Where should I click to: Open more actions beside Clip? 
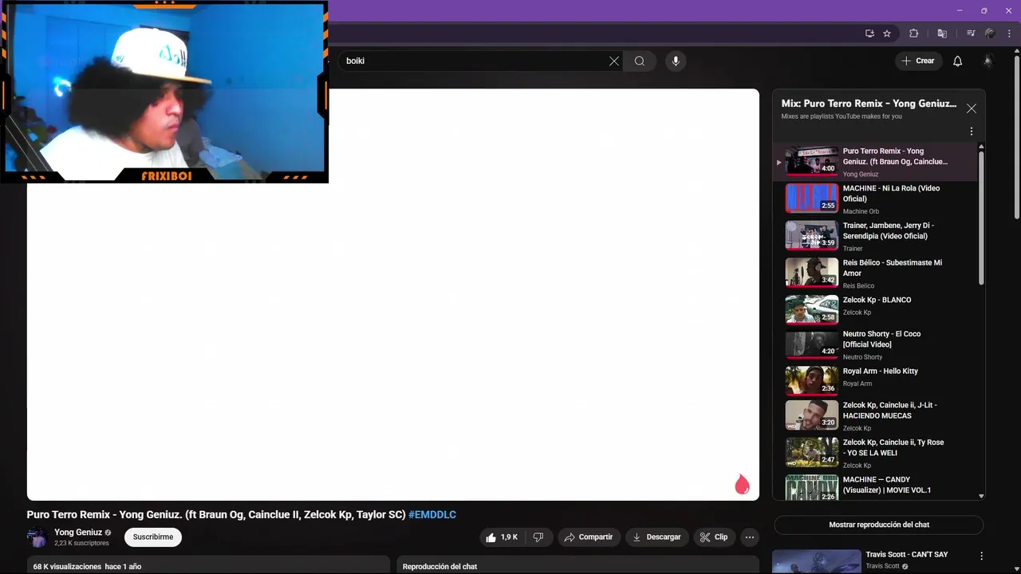pyautogui.click(x=750, y=537)
